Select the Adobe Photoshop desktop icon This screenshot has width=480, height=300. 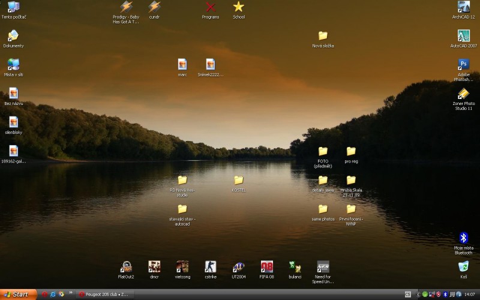(463, 65)
